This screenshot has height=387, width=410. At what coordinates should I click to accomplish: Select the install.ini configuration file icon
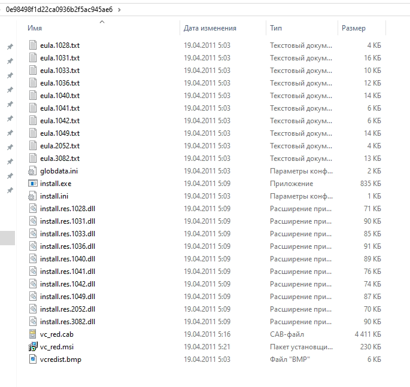[33, 196]
